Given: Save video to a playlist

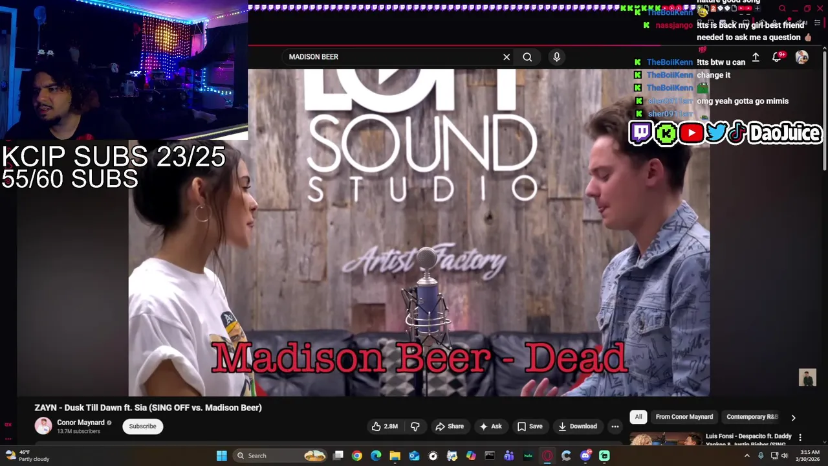Looking at the screenshot, I should (530, 427).
